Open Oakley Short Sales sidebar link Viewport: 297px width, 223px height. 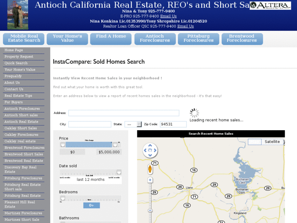tap(21, 128)
